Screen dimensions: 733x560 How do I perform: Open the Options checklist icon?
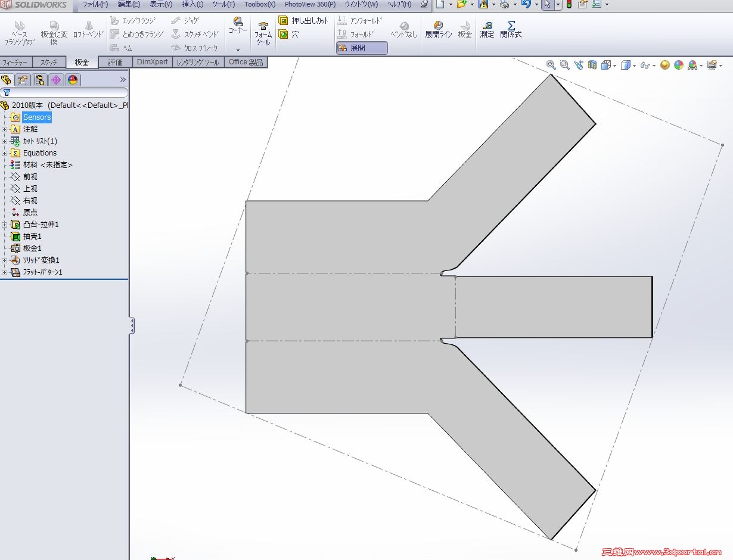click(x=597, y=4)
